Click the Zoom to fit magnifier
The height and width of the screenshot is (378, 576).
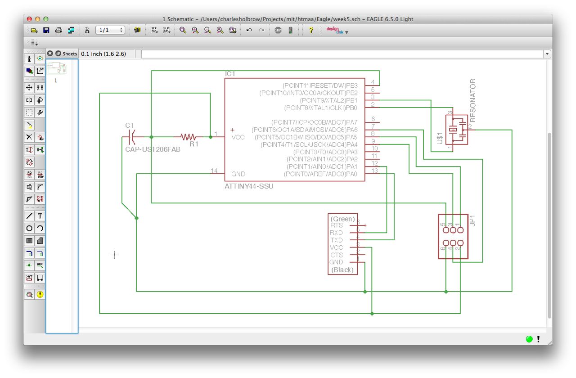pos(183,30)
